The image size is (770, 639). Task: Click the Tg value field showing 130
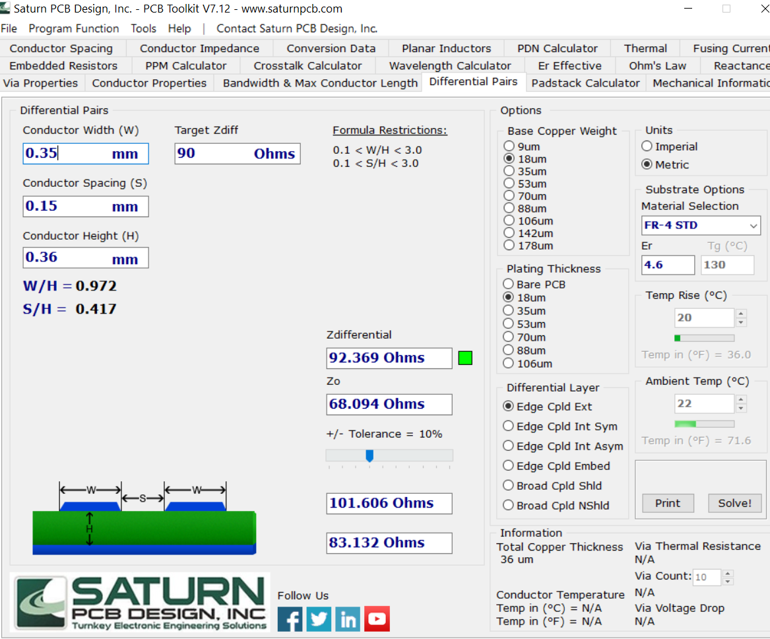pos(727,265)
